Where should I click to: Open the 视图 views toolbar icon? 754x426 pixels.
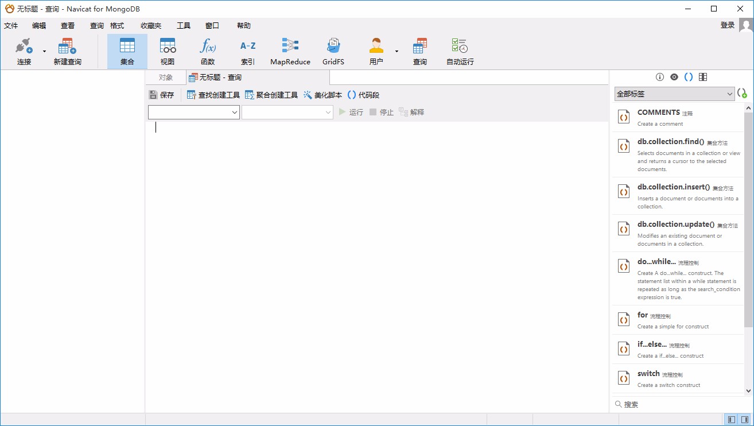point(168,46)
